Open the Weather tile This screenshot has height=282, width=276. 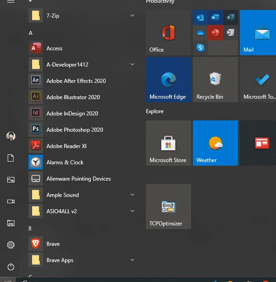click(x=215, y=143)
